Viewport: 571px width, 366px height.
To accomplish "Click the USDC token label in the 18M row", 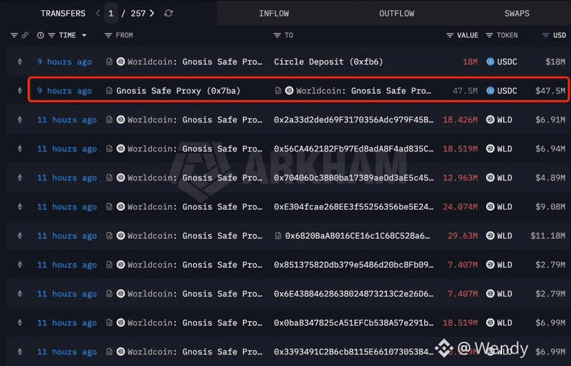I will (x=507, y=62).
